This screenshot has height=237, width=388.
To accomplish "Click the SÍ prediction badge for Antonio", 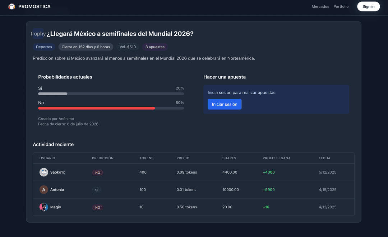I will (x=97, y=190).
